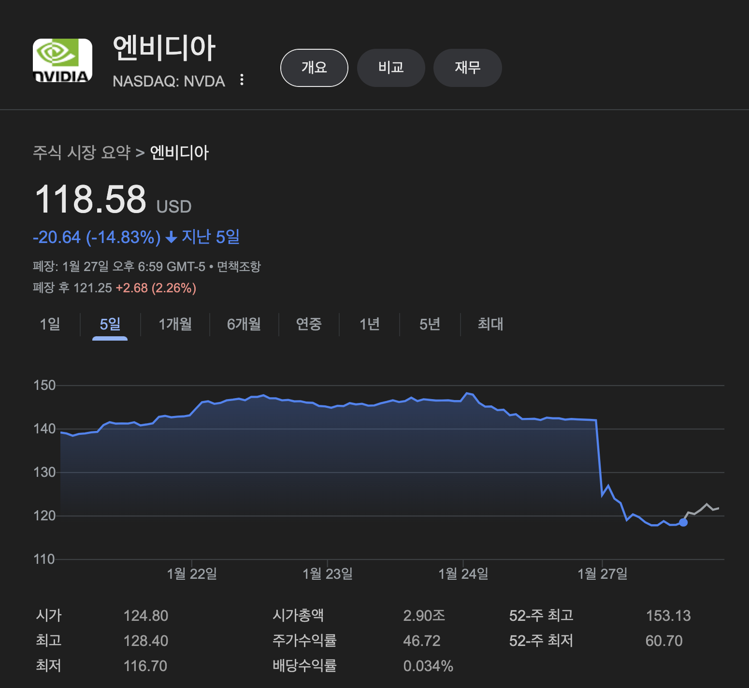The height and width of the screenshot is (688, 749).
Task: Choose the 1개월 chart range
Action: (175, 324)
